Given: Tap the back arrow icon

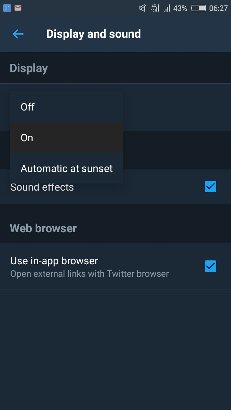Looking at the screenshot, I should click(x=18, y=34).
